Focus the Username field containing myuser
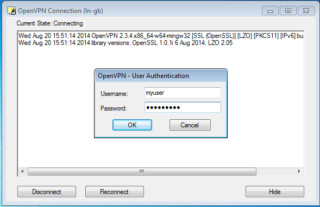The width and height of the screenshot is (320, 207). click(x=183, y=93)
